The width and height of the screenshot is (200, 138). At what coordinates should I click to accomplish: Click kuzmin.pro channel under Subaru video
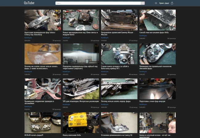(x=28, y=38)
